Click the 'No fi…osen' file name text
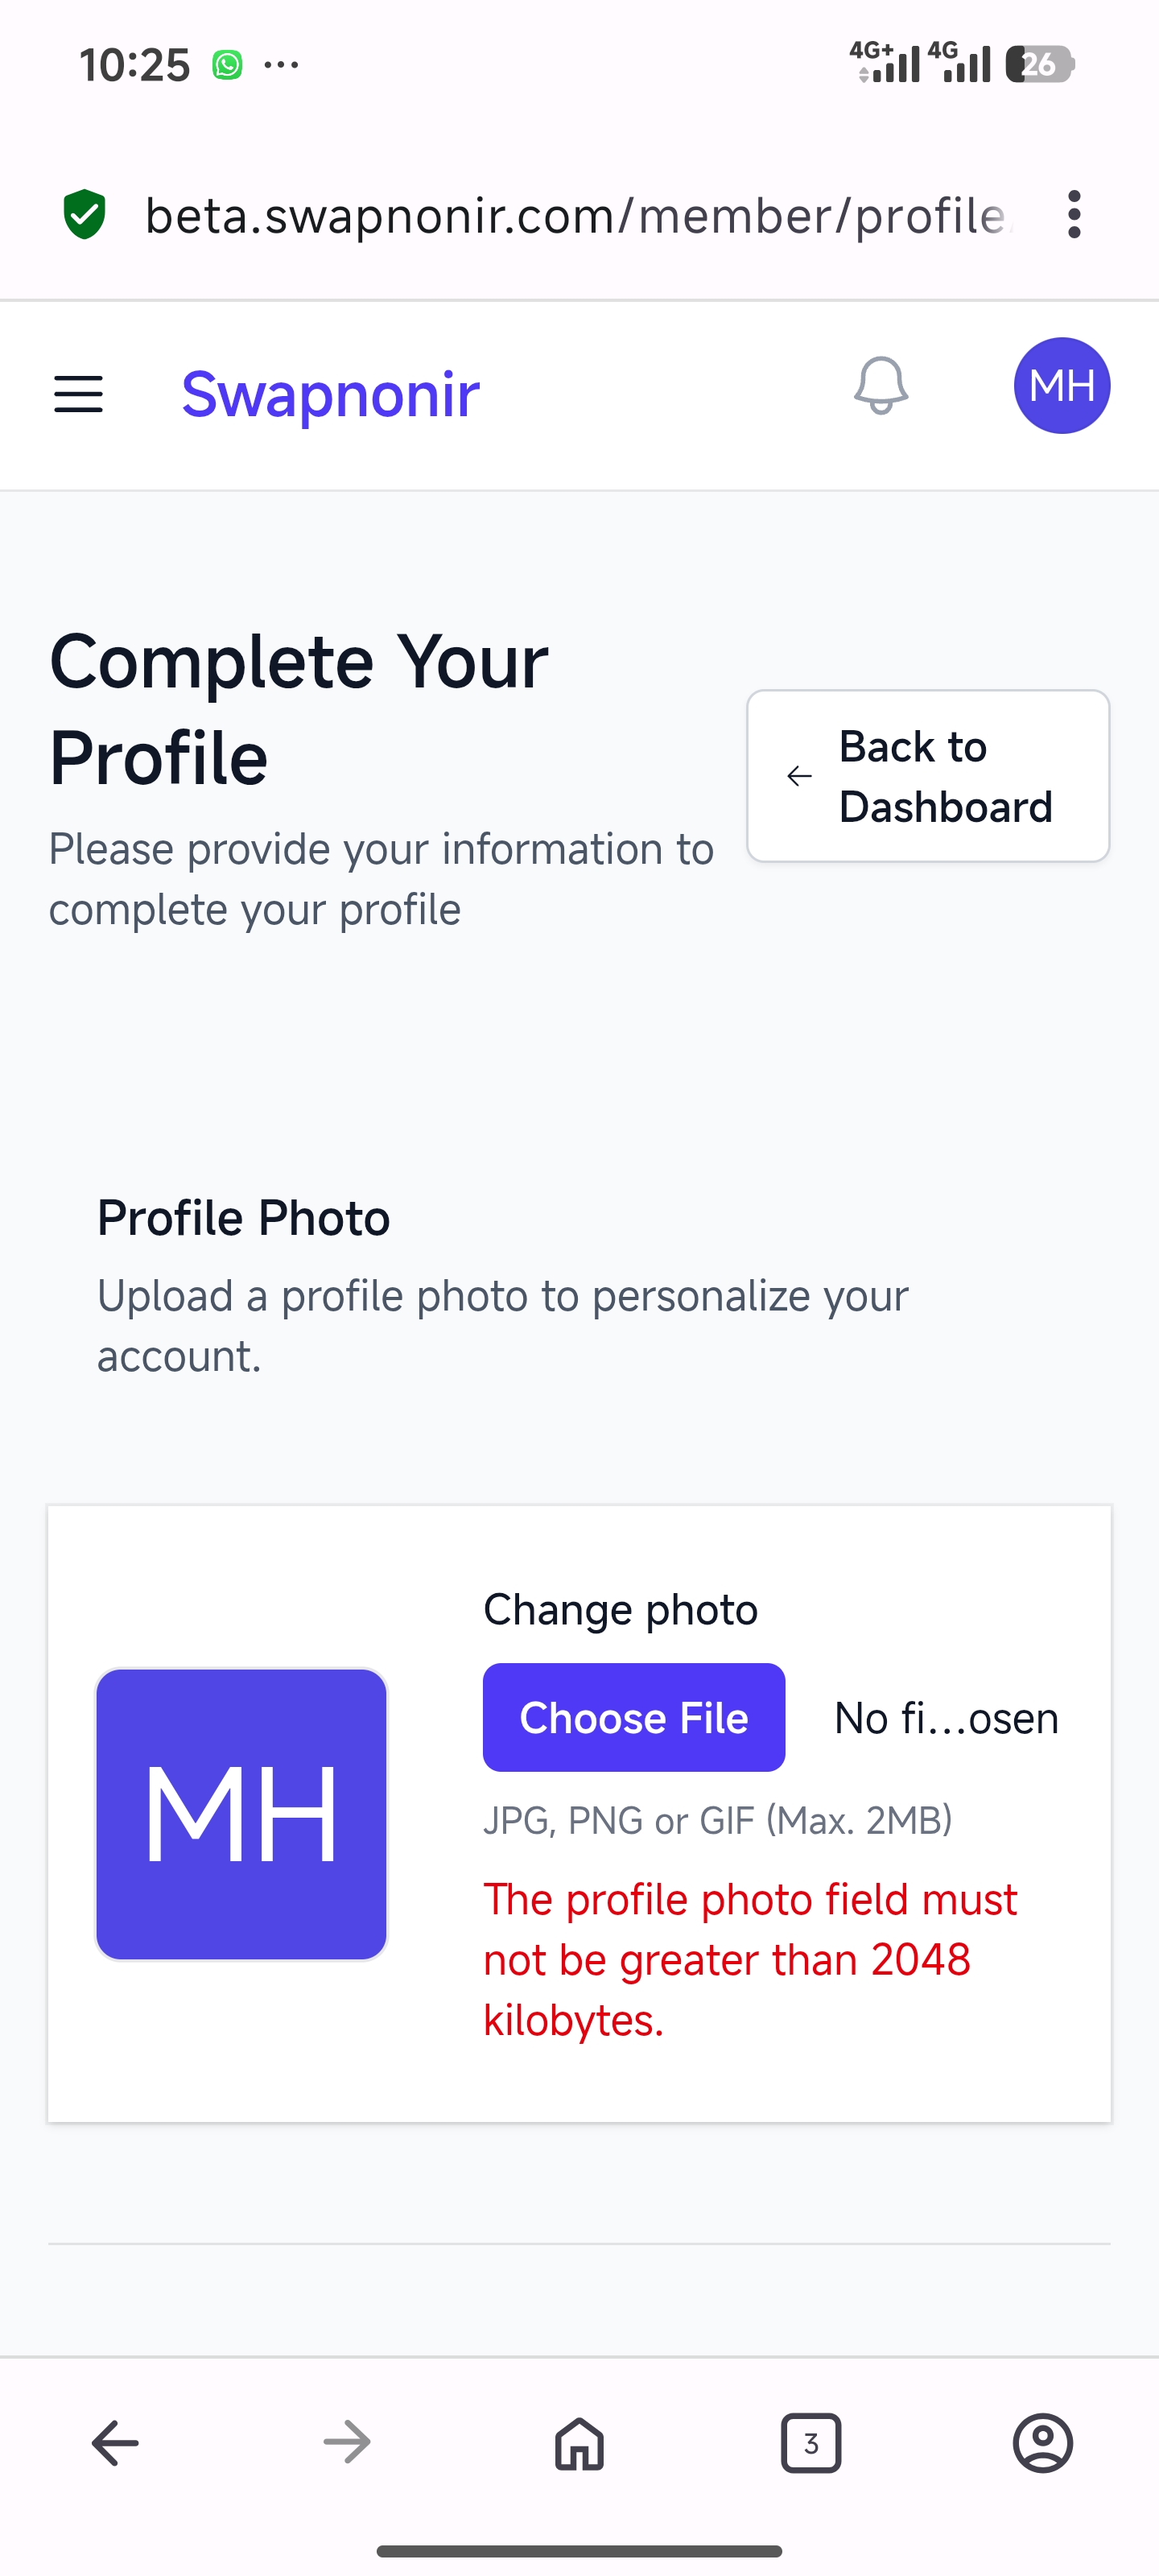1159x2576 pixels. click(x=945, y=1718)
